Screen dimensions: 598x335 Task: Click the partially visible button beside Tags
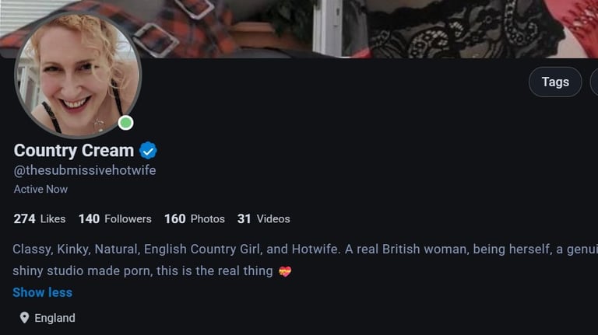tap(594, 82)
